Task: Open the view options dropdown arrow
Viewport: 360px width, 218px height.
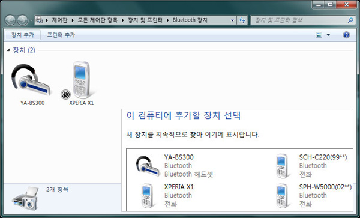Action: click(328, 35)
